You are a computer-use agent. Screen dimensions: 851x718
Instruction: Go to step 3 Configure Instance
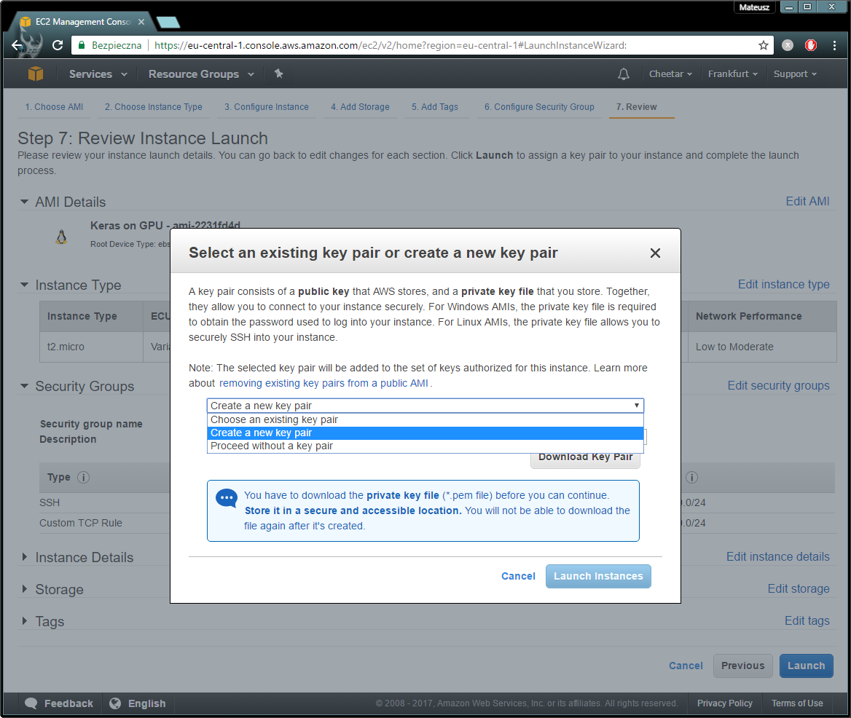click(267, 107)
